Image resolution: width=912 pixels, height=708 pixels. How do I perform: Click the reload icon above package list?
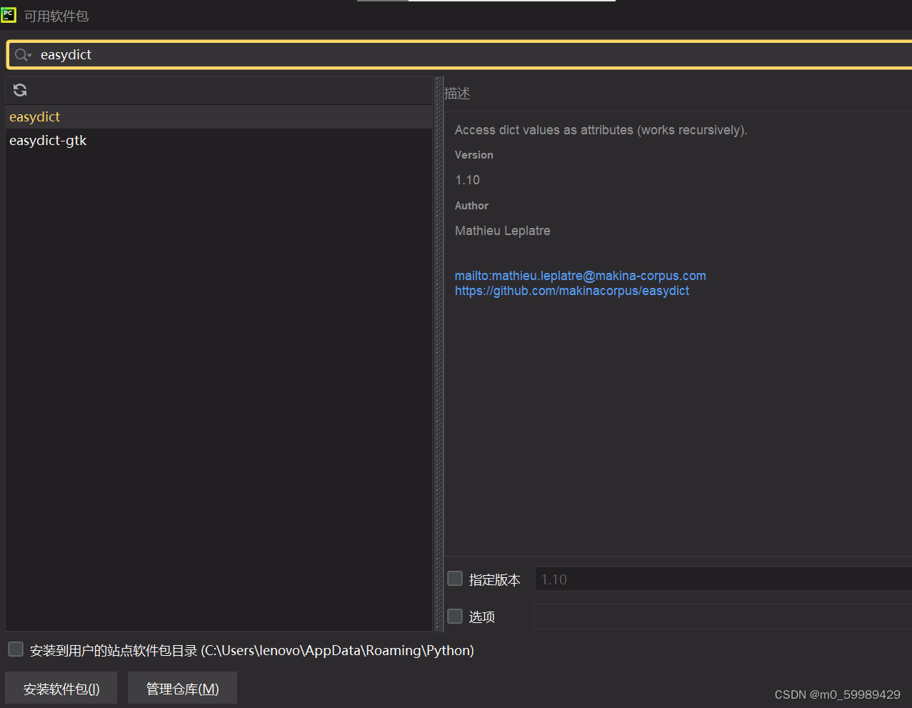tap(19, 90)
